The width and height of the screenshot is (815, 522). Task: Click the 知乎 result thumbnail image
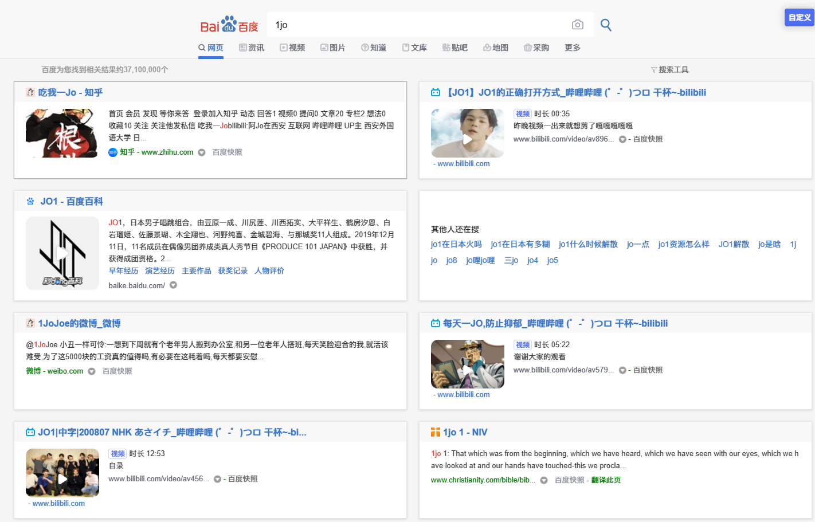(61, 133)
